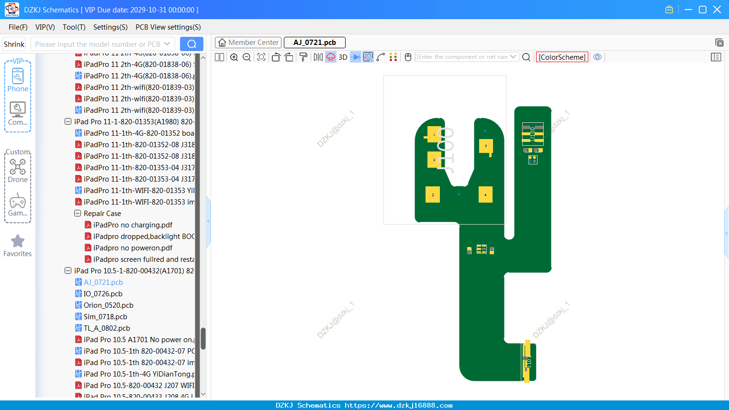
Task: Open the File(F) menu
Action: tap(18, 27)
